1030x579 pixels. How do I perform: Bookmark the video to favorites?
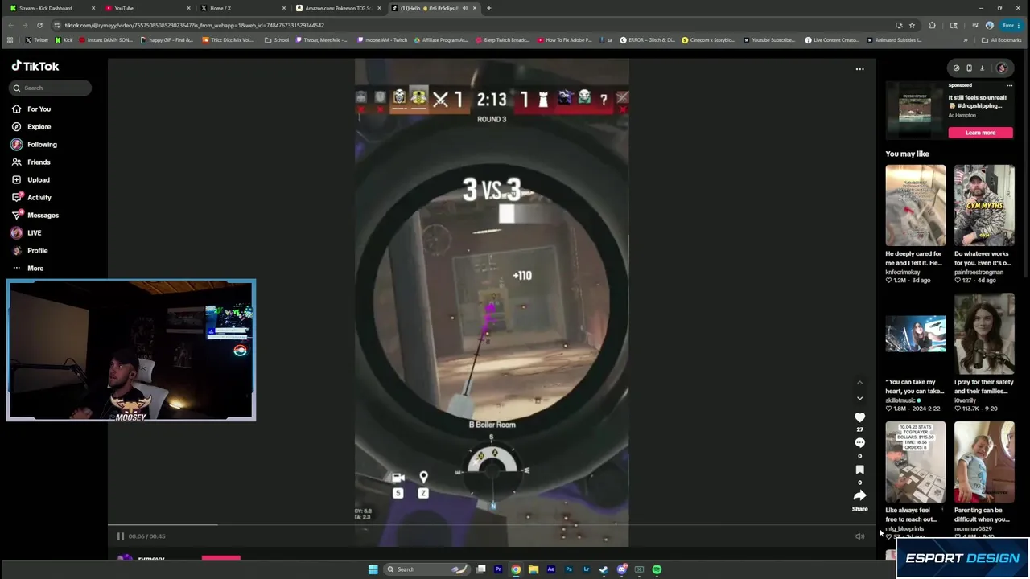coord(859,470)
